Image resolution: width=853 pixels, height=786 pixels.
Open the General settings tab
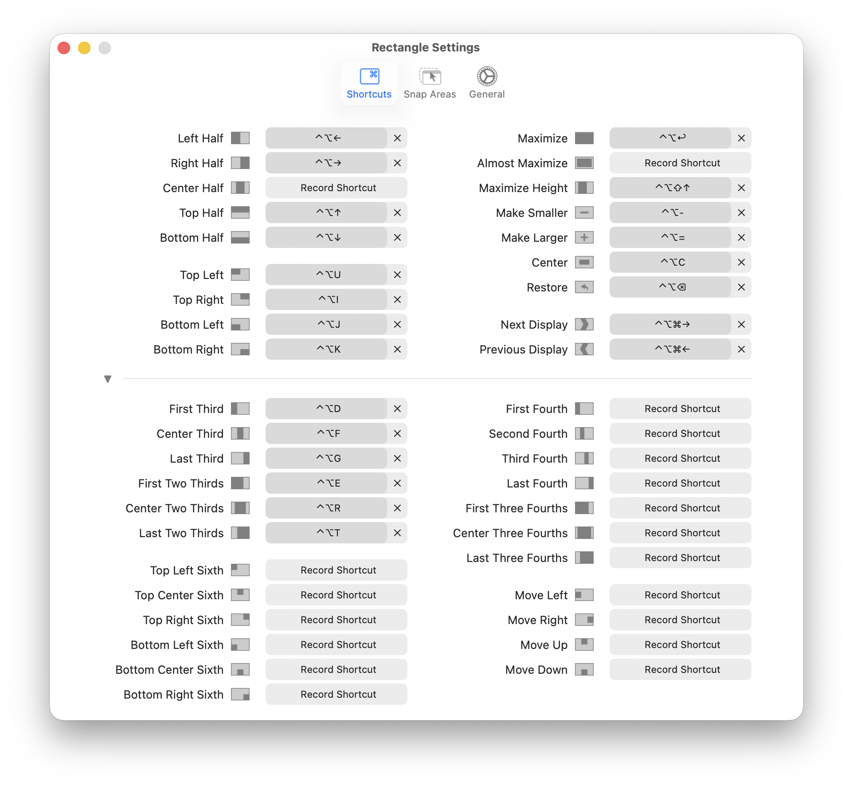(486, 84)
